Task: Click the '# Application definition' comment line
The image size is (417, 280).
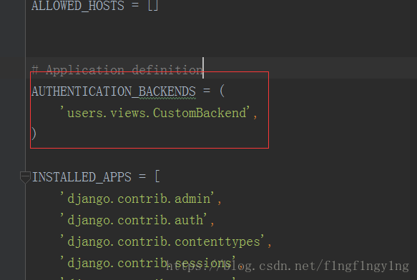Action: [x=117, y=70]
